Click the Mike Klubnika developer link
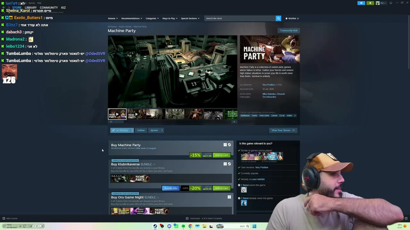Viewport: 410px width, 230px height. (x=269, y=94)
